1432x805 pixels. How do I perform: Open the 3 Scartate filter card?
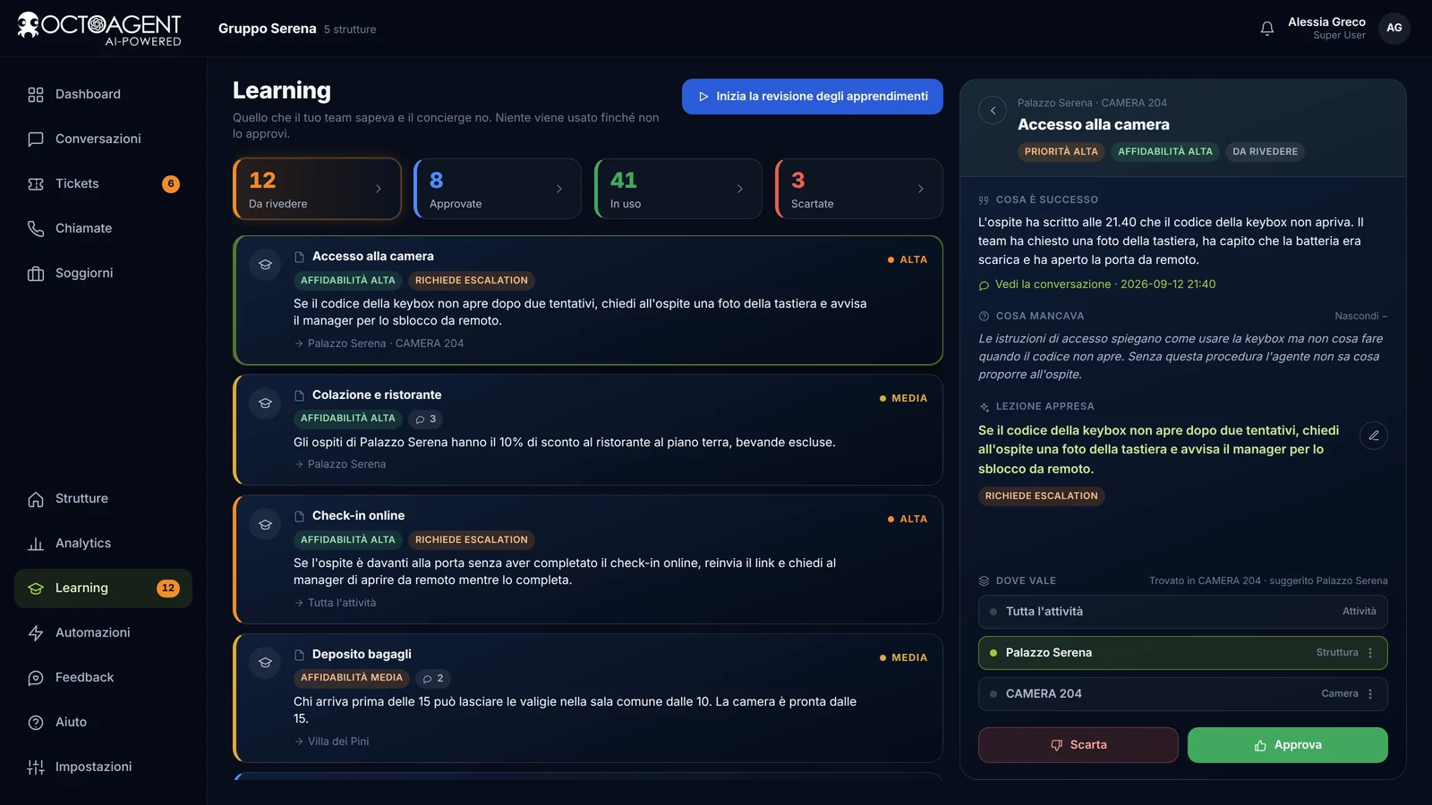[859, 189]
